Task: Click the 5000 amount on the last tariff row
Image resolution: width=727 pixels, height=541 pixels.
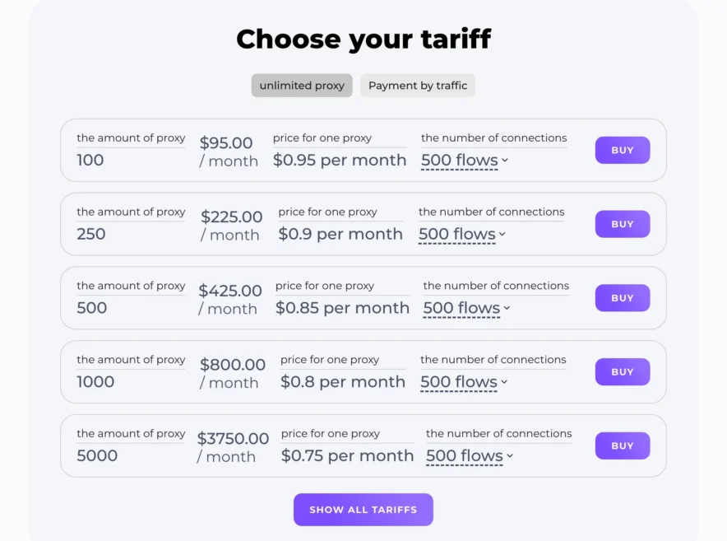Action: (x=97, y=455)
